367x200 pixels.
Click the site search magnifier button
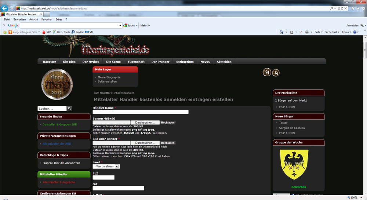coord(70,109)
